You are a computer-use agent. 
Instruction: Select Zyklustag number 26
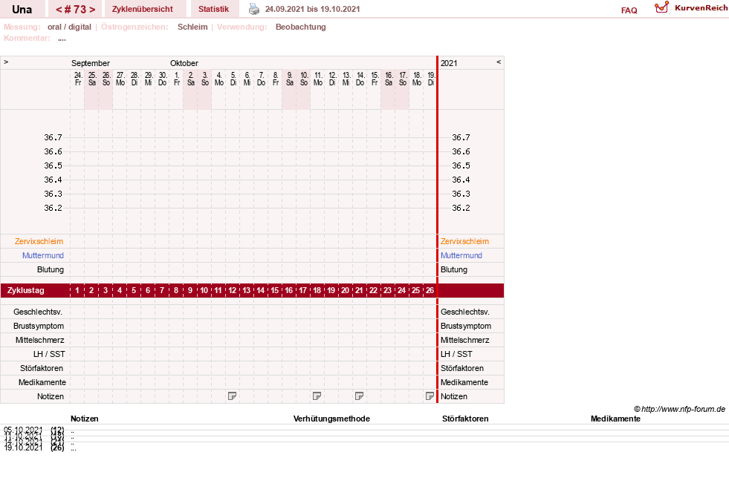coord(430,291)
